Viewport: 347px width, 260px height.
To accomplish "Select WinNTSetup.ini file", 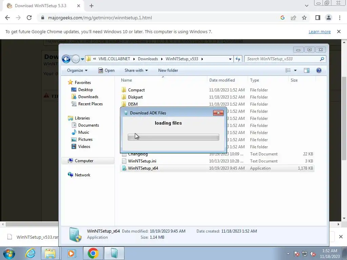I will pos(142,161).
